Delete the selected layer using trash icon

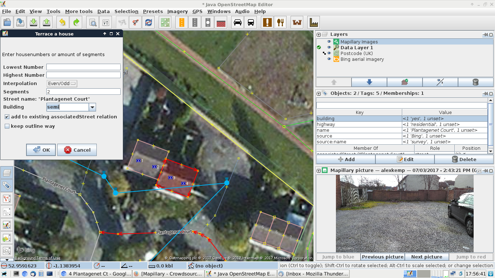point(475,82)
